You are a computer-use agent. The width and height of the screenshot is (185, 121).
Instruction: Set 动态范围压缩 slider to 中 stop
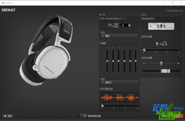[125, 106]
